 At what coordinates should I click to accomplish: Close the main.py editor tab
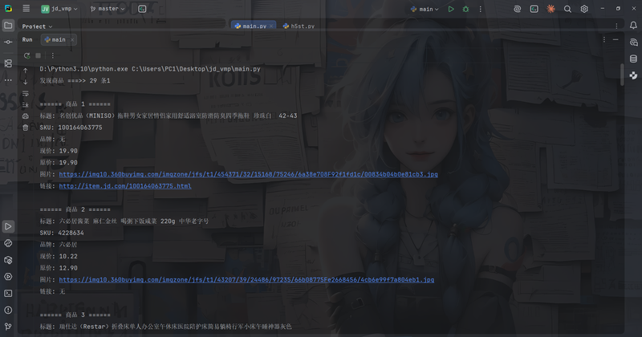[271, 26]
